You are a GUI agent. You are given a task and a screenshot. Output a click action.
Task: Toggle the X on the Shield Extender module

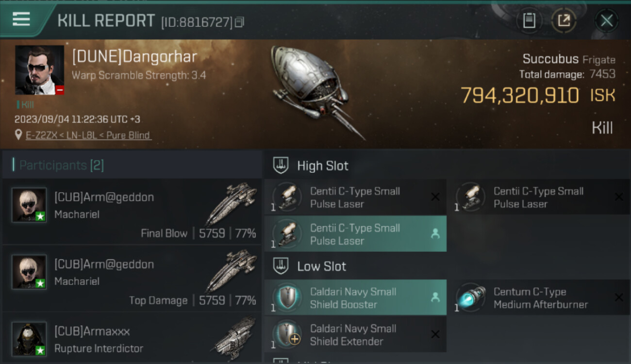(x=435, y=334)
